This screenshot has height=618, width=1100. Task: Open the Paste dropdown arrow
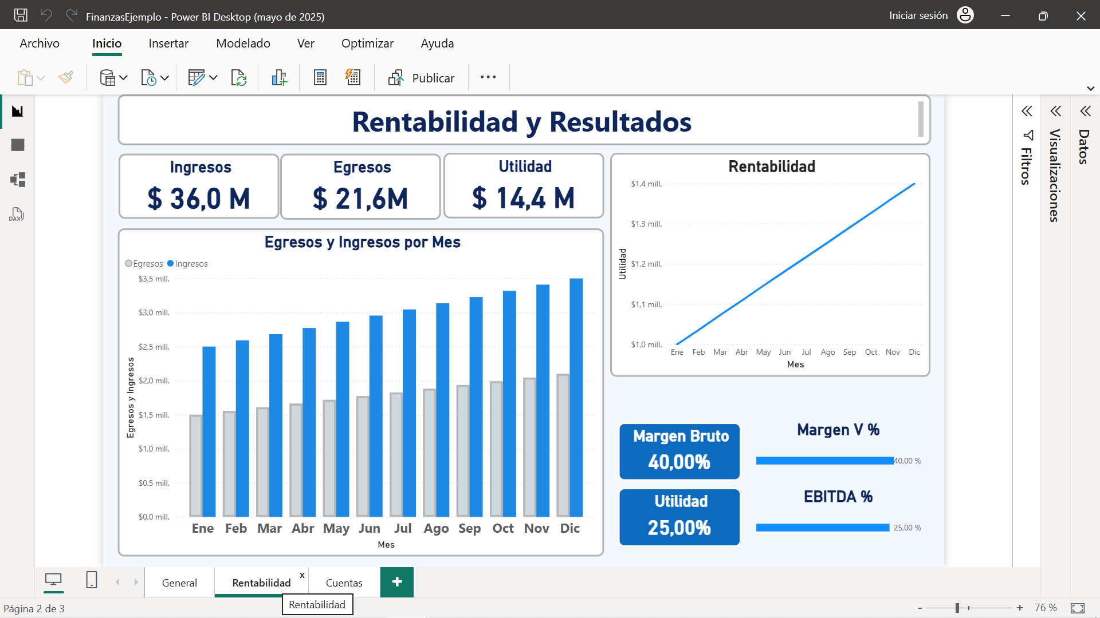point(41,78)
